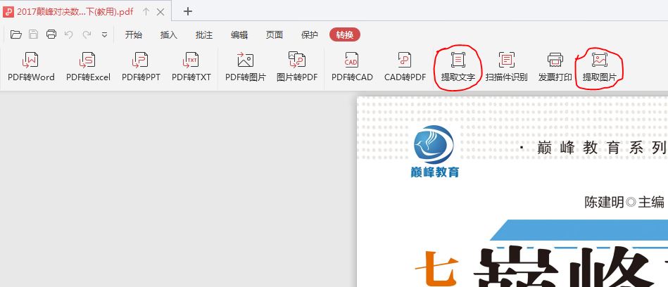Convert PDF to images with PDF转图片
This screenshot has width=668, height=287.
click(246, 67)
